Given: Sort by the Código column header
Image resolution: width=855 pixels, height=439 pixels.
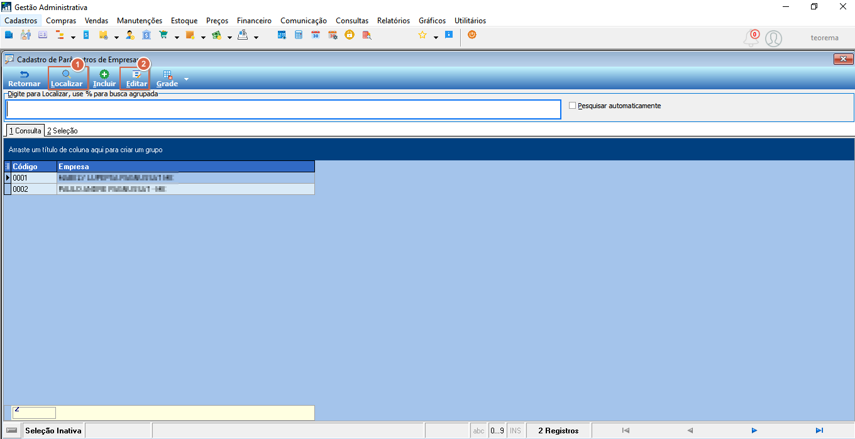Looking at the screenshot, I should point(34,167).
